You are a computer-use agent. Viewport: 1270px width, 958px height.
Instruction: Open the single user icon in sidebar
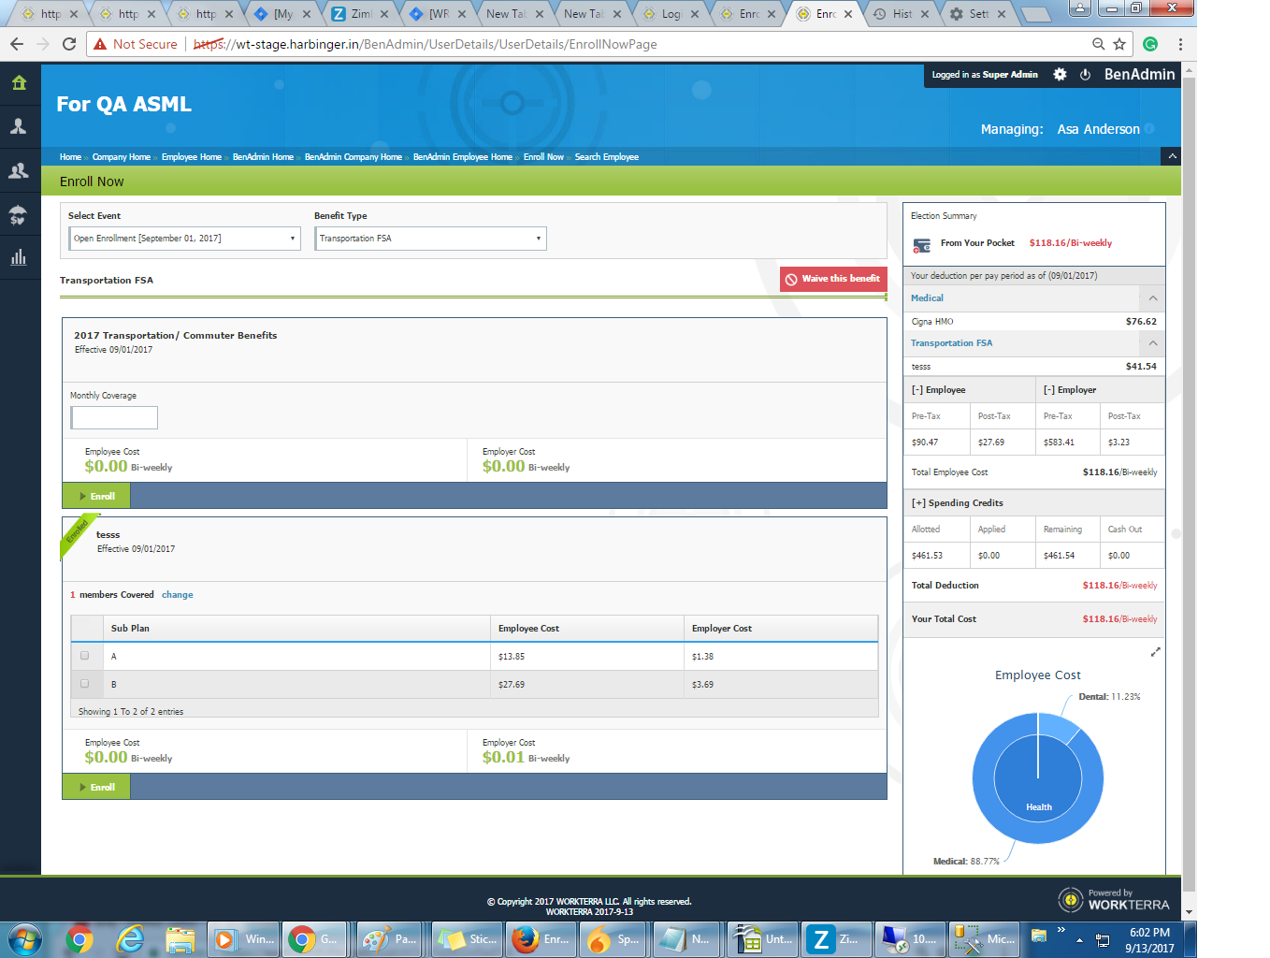click(x=19, y=126)
